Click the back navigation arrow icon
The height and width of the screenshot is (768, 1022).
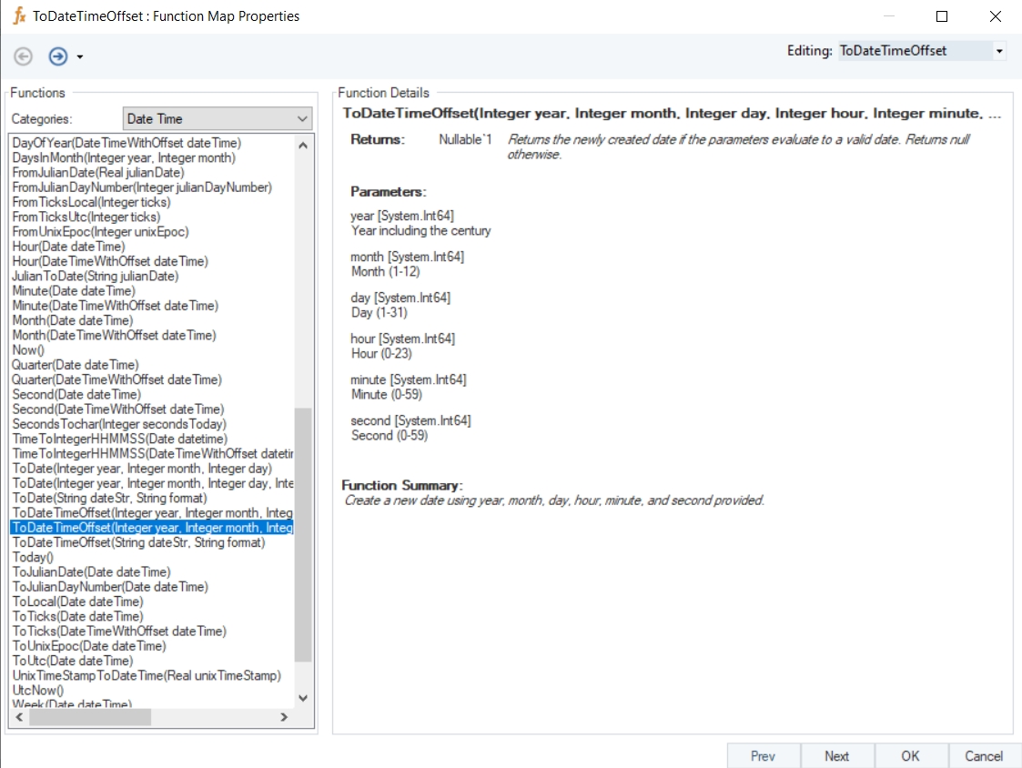pyautogui.click(x=24, y=56)
